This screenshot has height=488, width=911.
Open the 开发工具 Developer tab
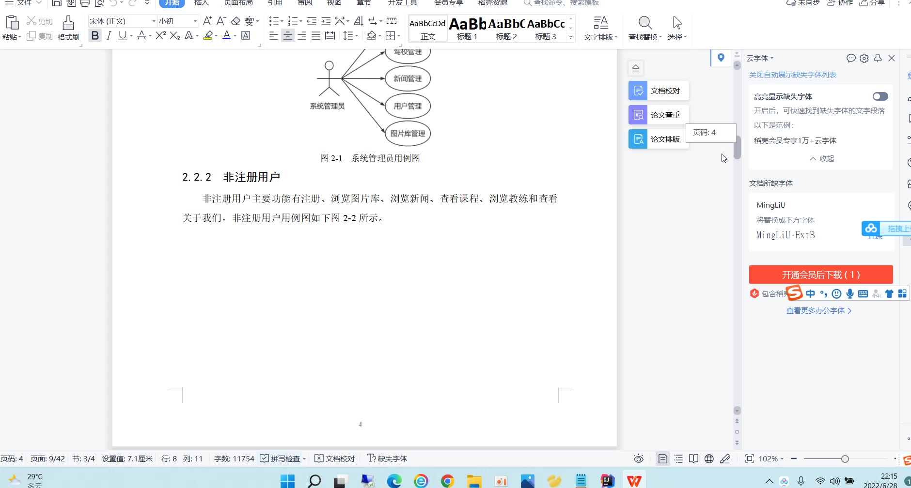402,3
